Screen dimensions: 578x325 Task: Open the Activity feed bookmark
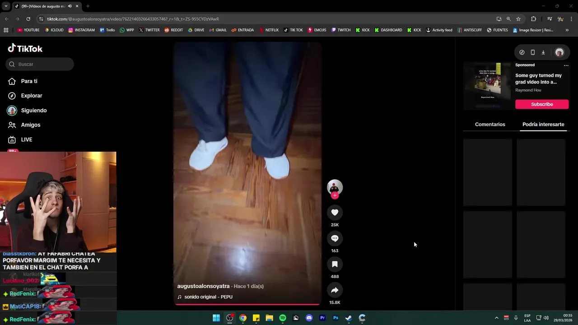[439, 30]
